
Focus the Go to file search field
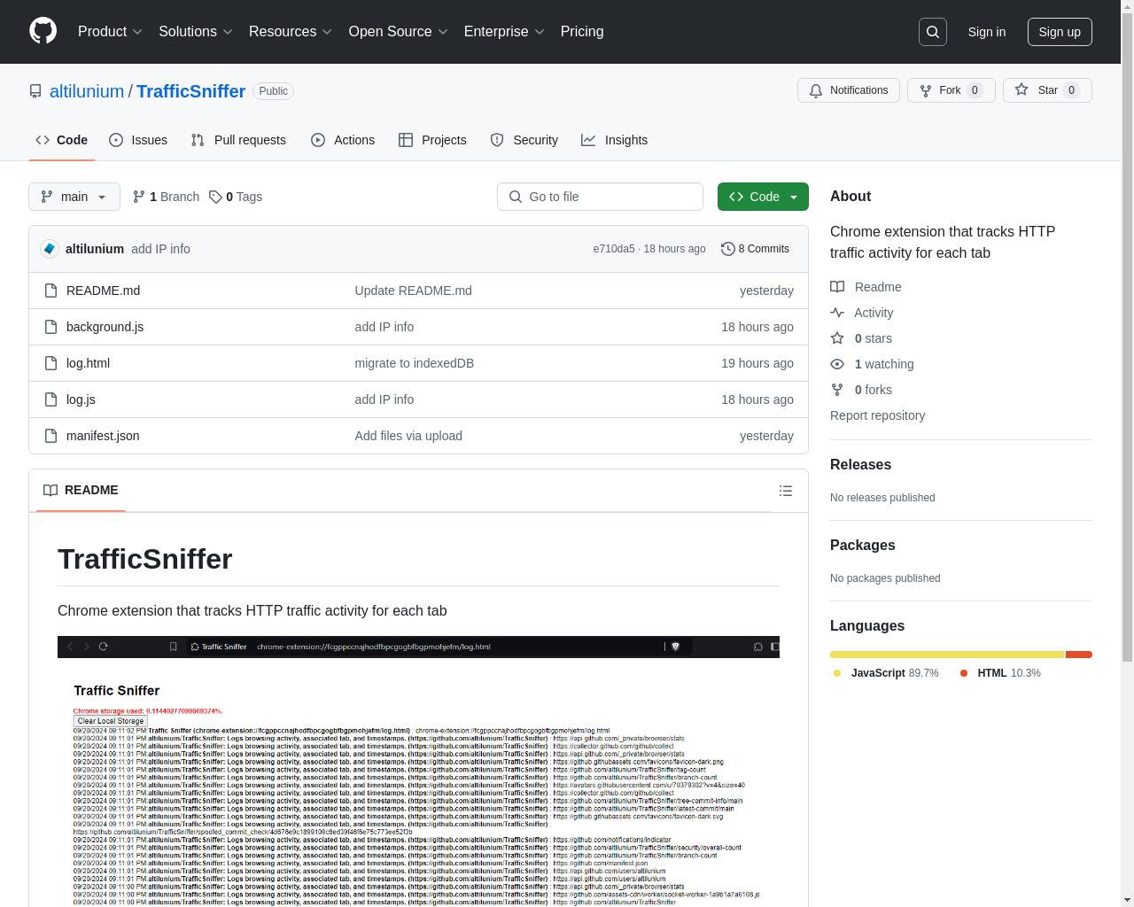point(600,197)
